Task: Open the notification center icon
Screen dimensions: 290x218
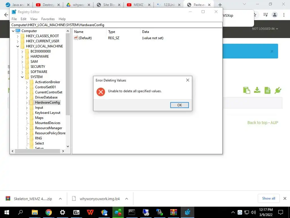Action: (x=281, y=212)
